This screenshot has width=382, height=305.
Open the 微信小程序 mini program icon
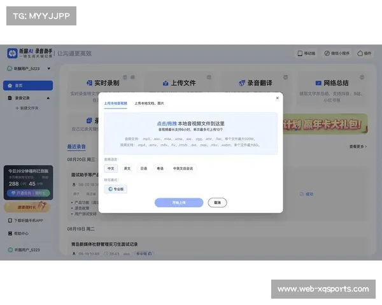point(327,53)
